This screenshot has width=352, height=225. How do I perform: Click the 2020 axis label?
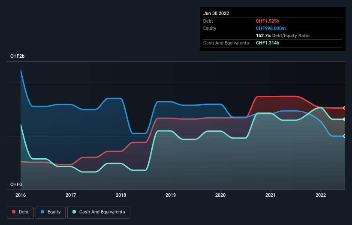[x=220, y=195]
